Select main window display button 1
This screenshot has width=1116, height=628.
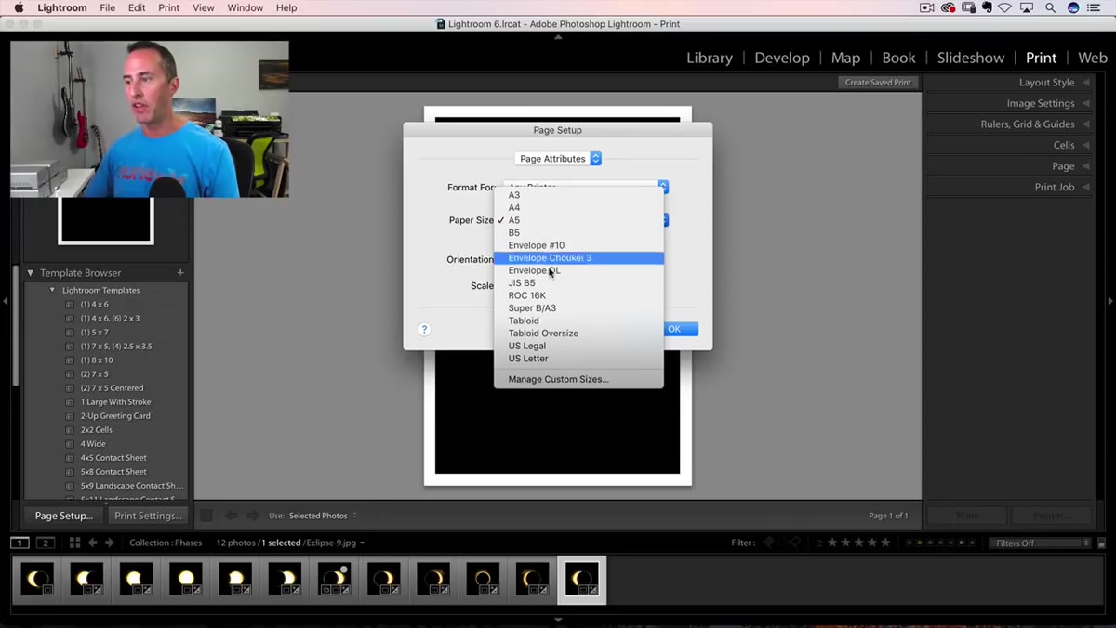click(20, 543)
